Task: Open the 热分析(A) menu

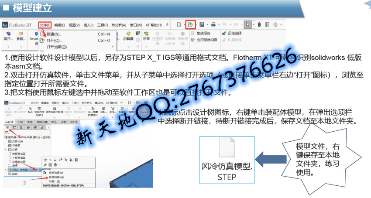Action: (x=118, y=25)
